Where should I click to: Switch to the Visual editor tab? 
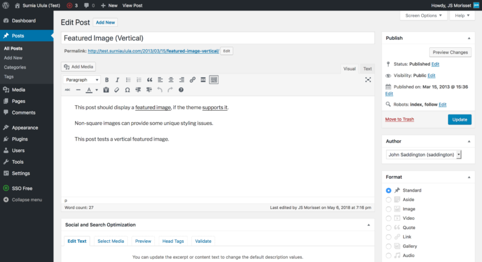pos(350,68)
